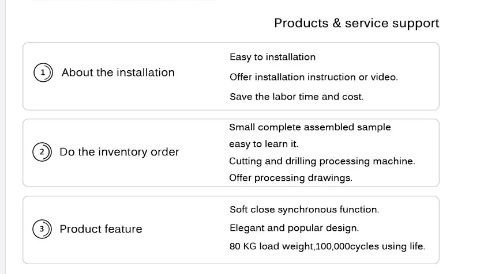Click 'Save the labor time and cost' line
Screen dimensions: 484x274
tap(297, 97)
